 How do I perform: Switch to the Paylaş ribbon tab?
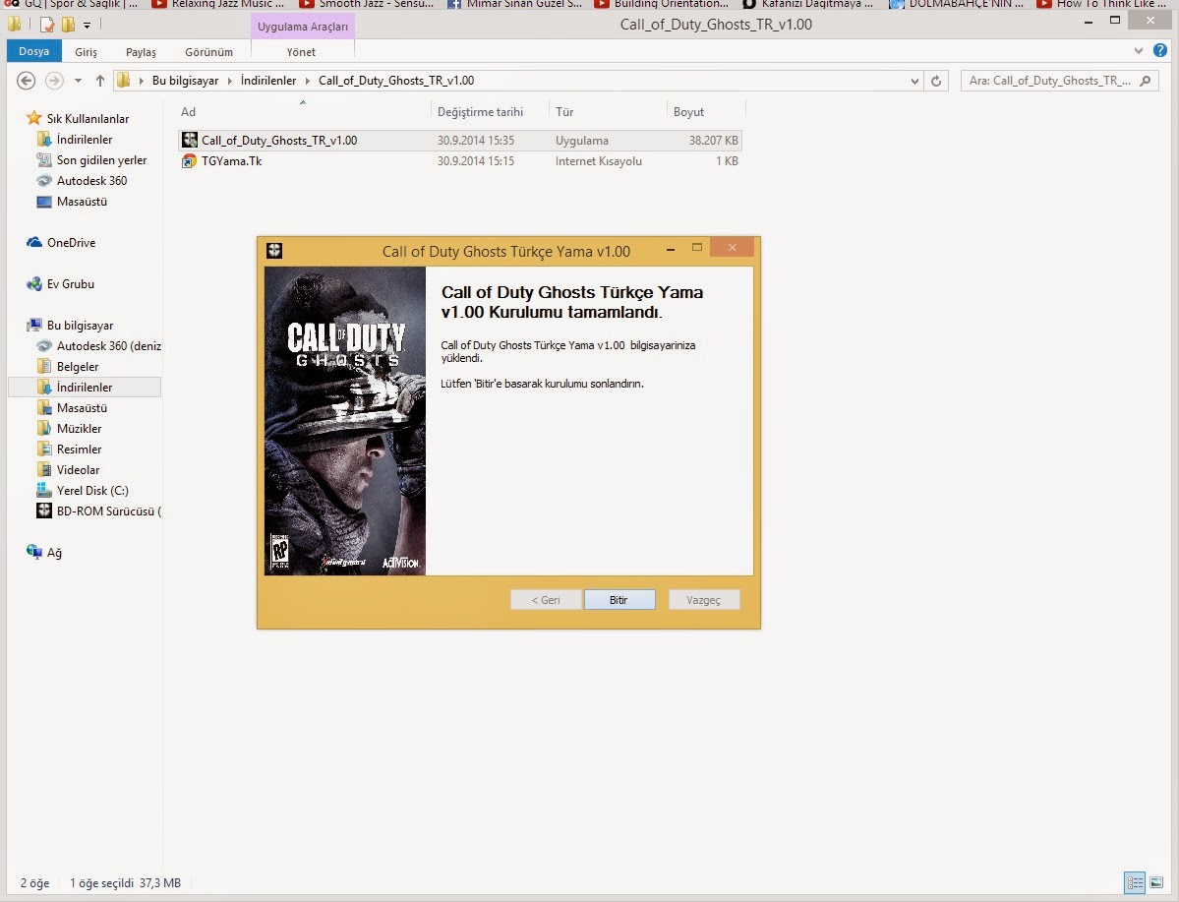(x=141, y=52)
